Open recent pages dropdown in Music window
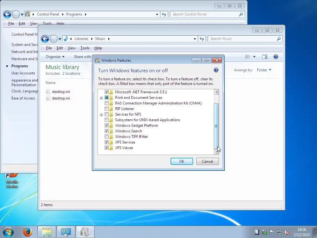The width and height of the screenshot is (317, 238). coord(60,39)
